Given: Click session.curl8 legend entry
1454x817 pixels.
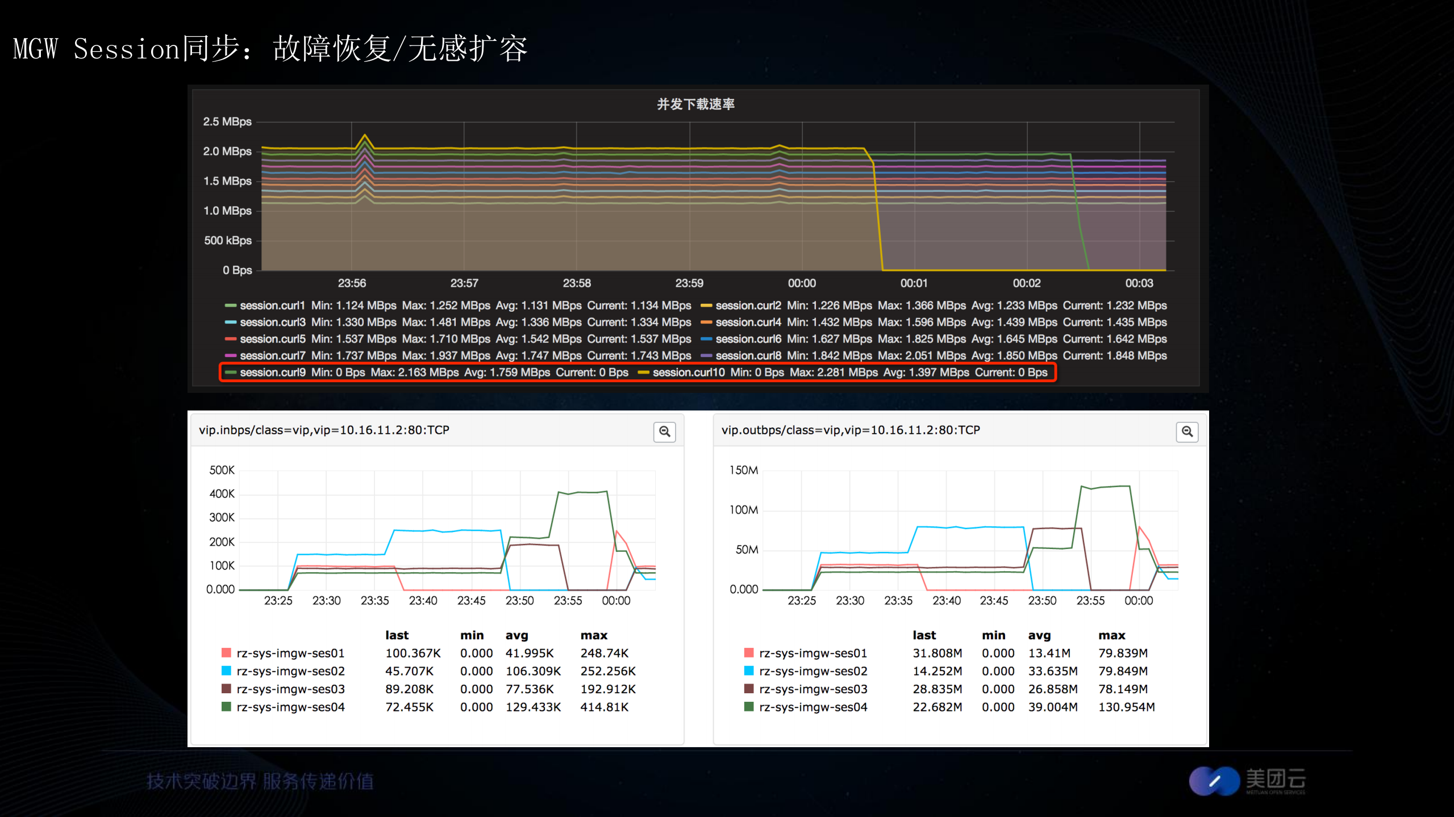Looking at the screenshot, I should click(x=748, y=356).
